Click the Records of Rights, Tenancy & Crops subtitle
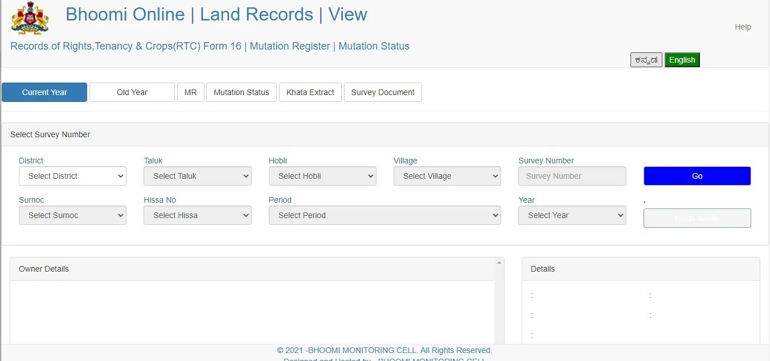 coord(210,46)
